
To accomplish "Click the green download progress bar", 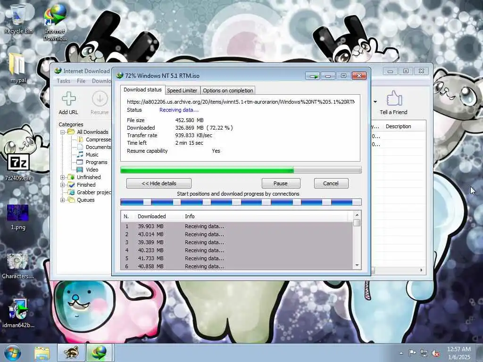I will 241,170.
